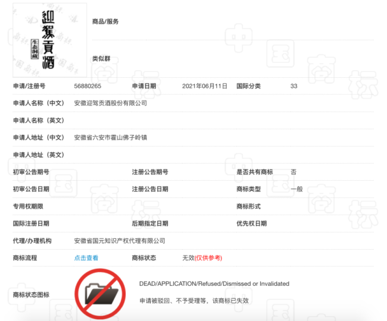Click international class value 33
This screenshot has width=387, height=321.
(294, 86)
